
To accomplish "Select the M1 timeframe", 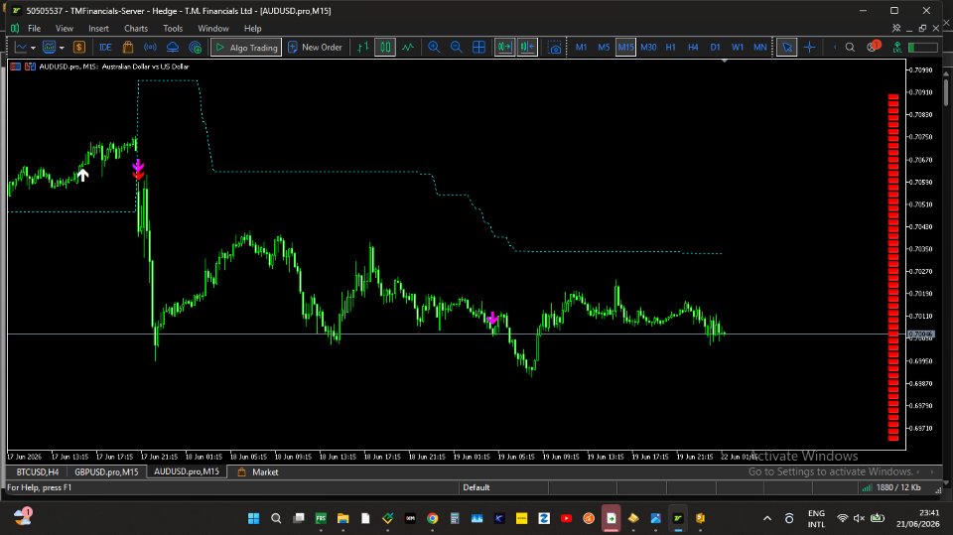I will coord(581,48).
